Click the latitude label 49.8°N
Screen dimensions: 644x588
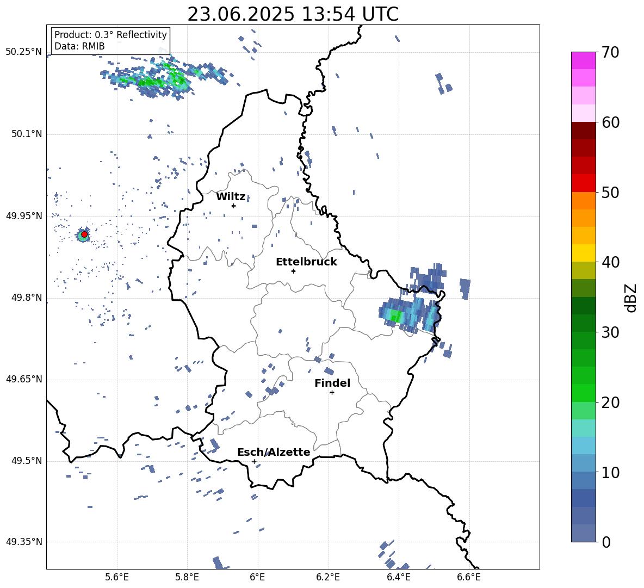(x=27, y=298)
